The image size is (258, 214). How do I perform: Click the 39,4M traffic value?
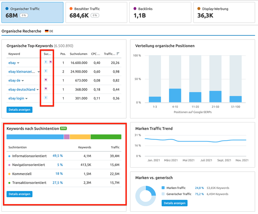[x=115, y=156]
